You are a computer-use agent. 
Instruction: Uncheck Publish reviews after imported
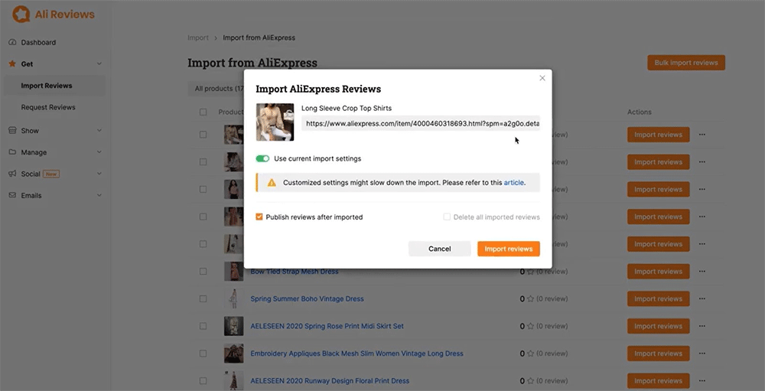tap(259, 217)
